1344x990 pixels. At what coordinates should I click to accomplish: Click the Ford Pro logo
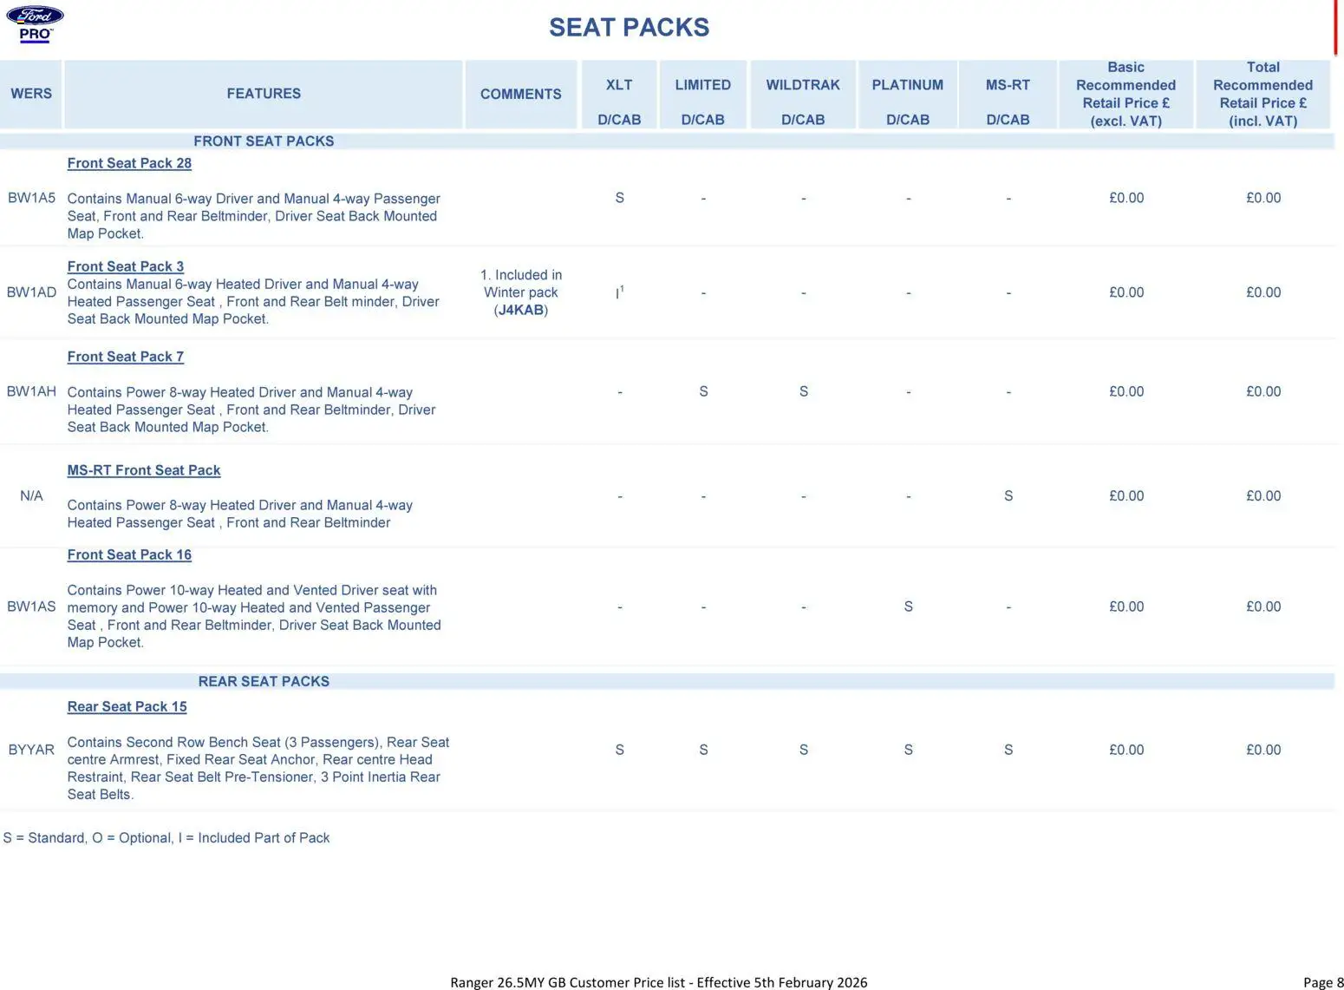point(35,23)
